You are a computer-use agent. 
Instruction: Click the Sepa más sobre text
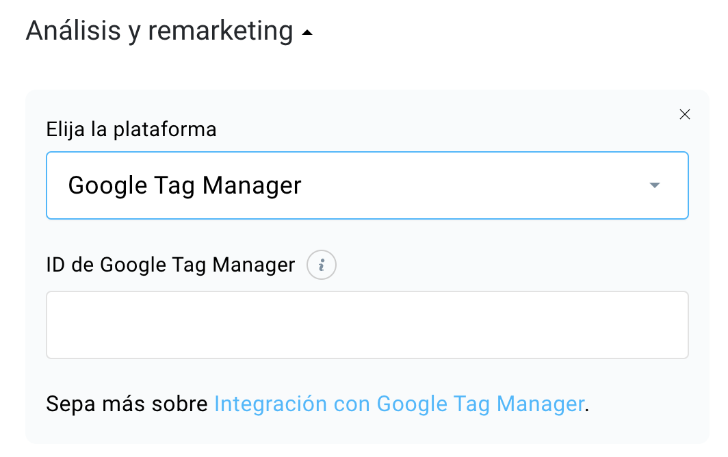tap(127, 404)
